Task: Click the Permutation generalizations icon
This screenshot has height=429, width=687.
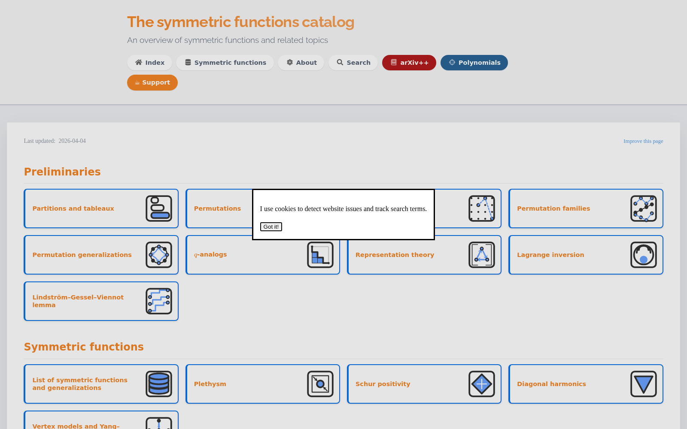Action: point(159,255)
